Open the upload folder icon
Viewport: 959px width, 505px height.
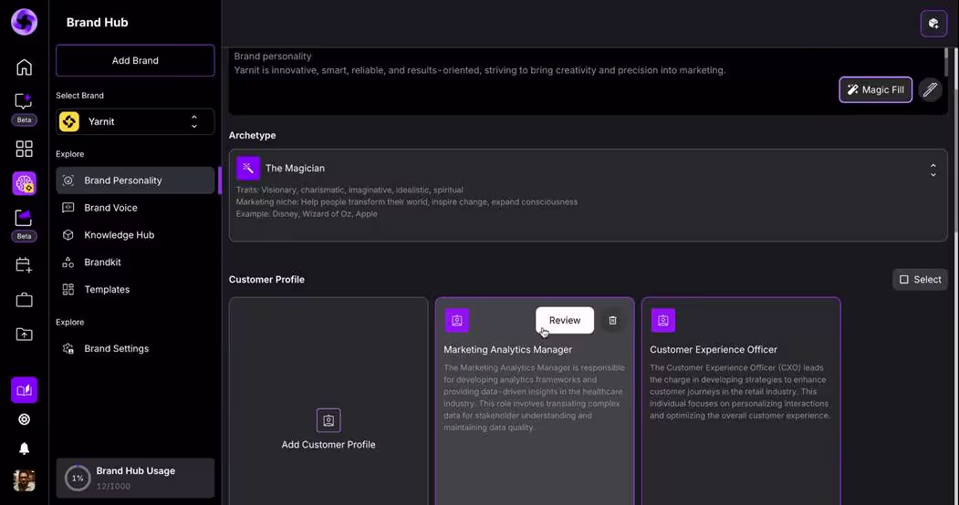(x=24, y=334)
